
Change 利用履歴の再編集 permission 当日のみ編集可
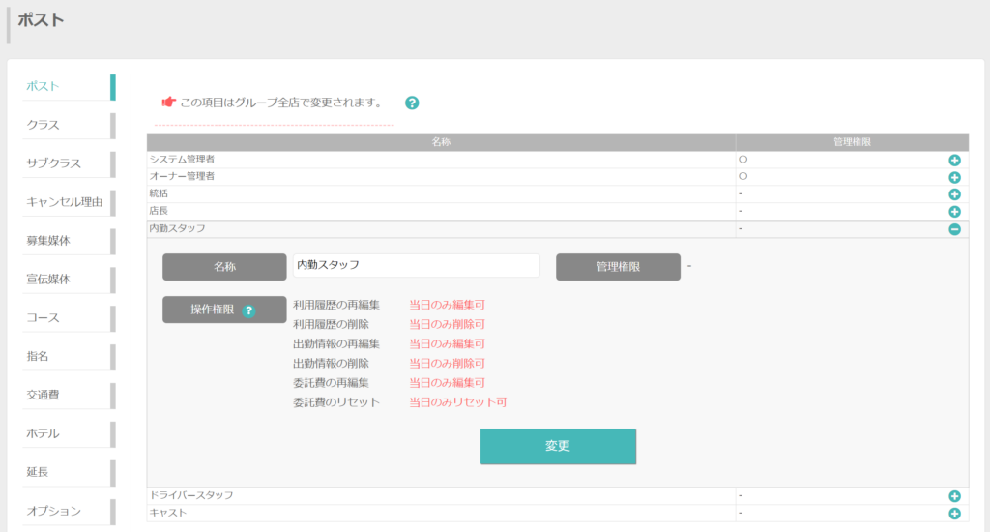[x=447, y=305]
